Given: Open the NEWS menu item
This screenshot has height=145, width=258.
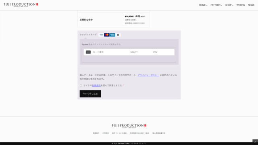Looking at the screenshot, I should tap(251, 5).
